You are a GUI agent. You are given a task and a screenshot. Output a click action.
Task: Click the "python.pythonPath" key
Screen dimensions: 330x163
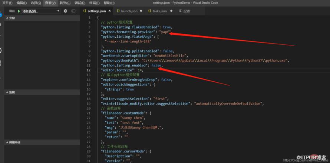tap(119, 61)
